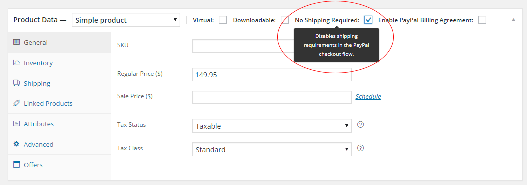Click the Regular Price input field
Viewport: 527px width, 185px height.
pyautogui.click(x=272, y=75)
